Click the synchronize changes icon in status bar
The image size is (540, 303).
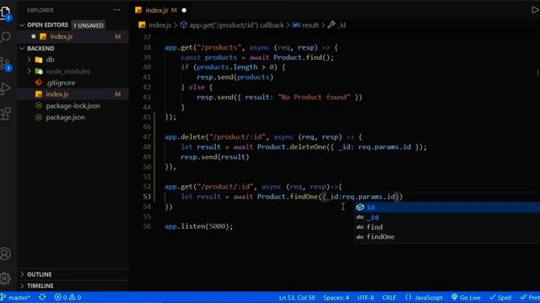click(x=42, y=297)
